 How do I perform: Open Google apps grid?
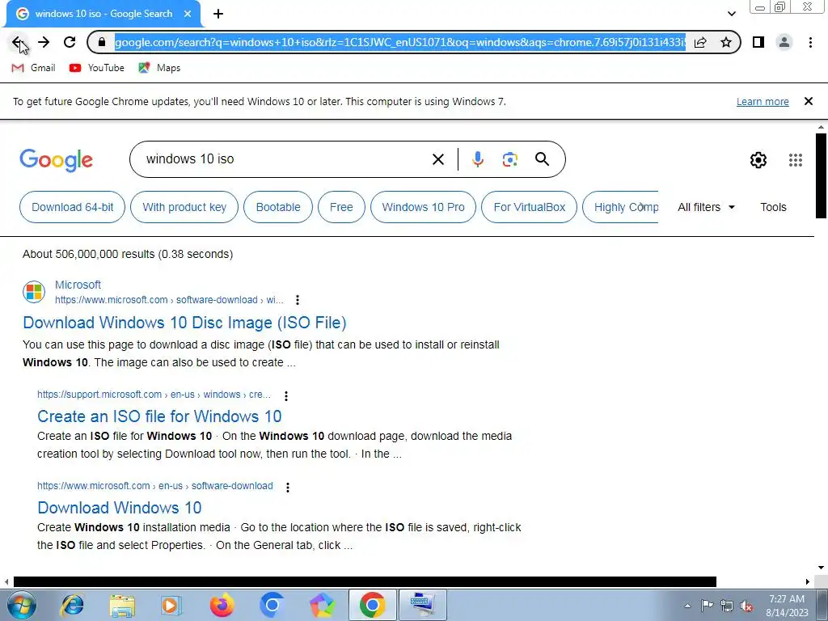pos(796,160)
